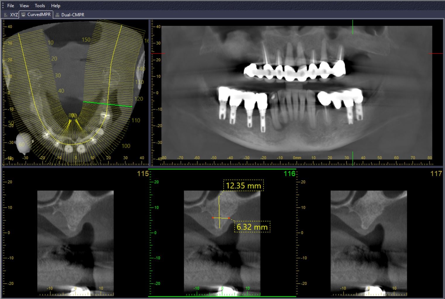Image resolution: width=445 pixels, height=299 pixels.
Task: Open the View menu
Action: tap(24, 6)
